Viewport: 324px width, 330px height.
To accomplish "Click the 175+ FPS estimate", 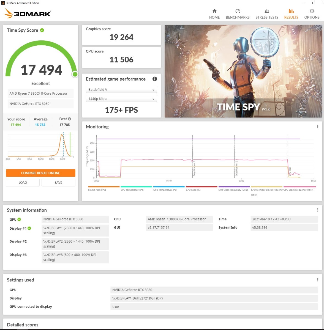I will coord(121,110).
